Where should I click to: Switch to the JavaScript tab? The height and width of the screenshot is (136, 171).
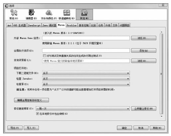(34, 25)
